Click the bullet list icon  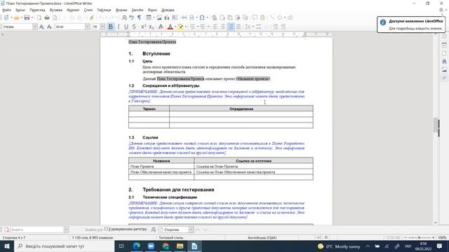point(193,27)
